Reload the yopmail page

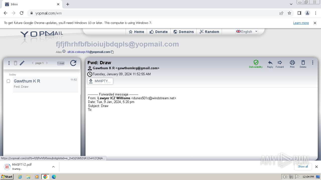pyautogui.click(x=22, y=13)
